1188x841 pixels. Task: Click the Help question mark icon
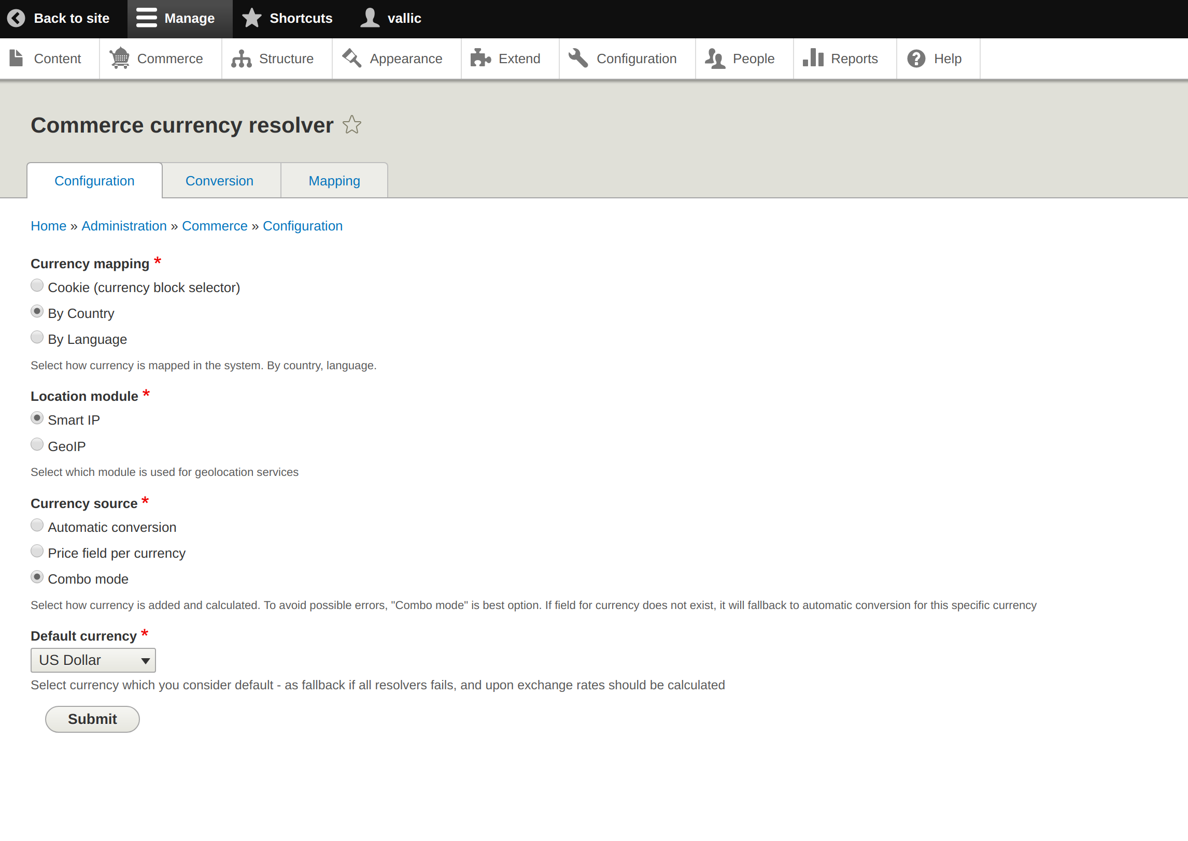(x=916, y=59)
